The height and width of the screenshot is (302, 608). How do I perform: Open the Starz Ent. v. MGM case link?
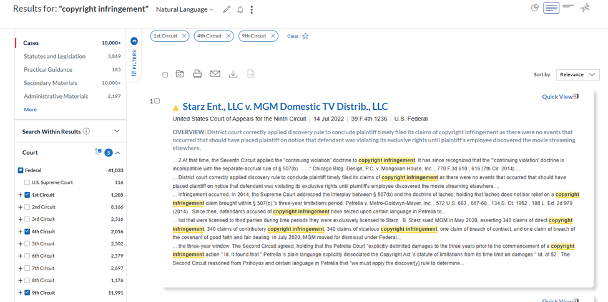click(285, 107)
